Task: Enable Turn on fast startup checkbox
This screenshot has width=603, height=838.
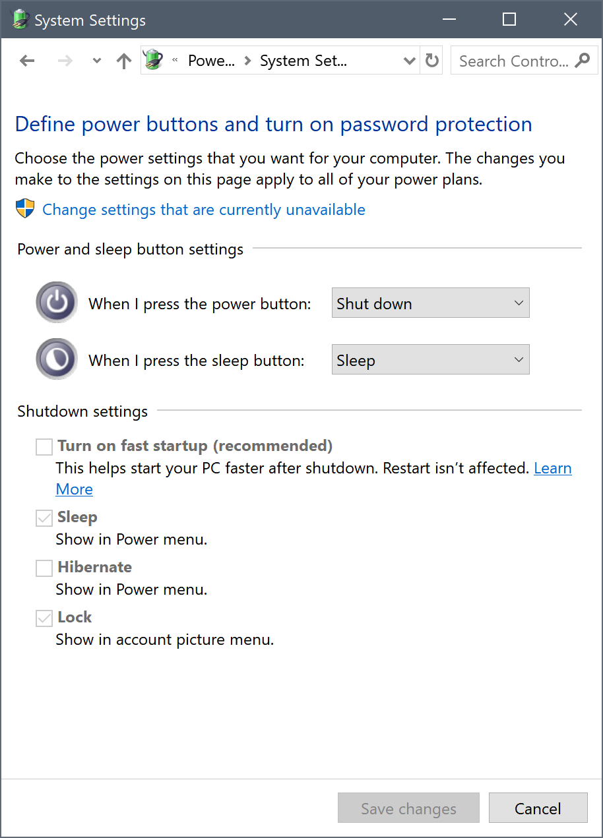Action: (44, 447)
